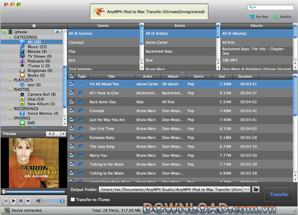Click the New Album flower icon
Screen dimensions: 298x215
click(22, 104)
